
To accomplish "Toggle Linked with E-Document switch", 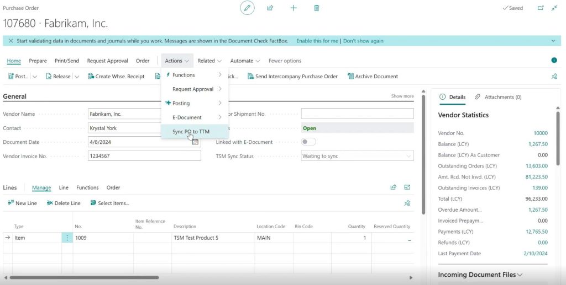I will point(308,142).
